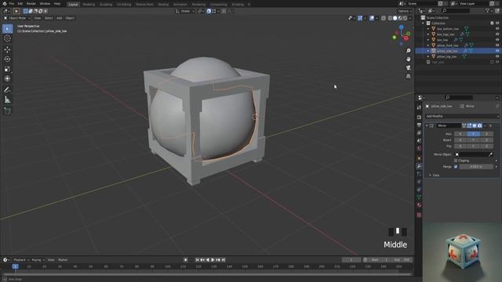Open the Render menu
502x282 pixels.
(31, 3)
